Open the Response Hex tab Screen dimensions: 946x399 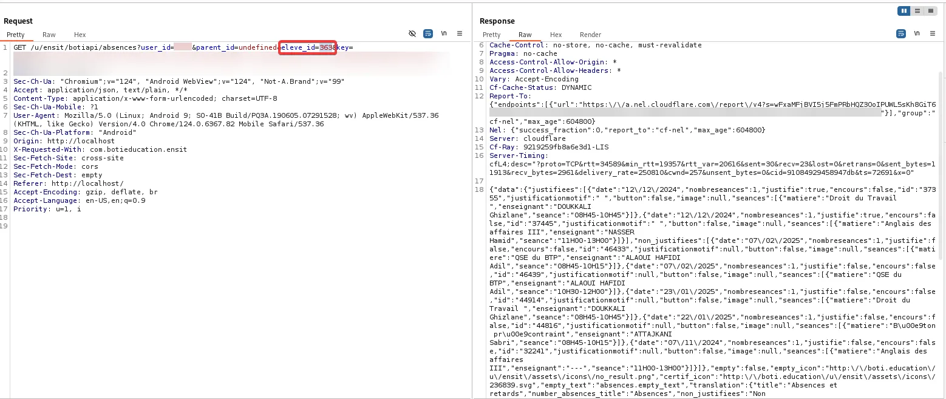pyautogui.click(x=556, y=35)
